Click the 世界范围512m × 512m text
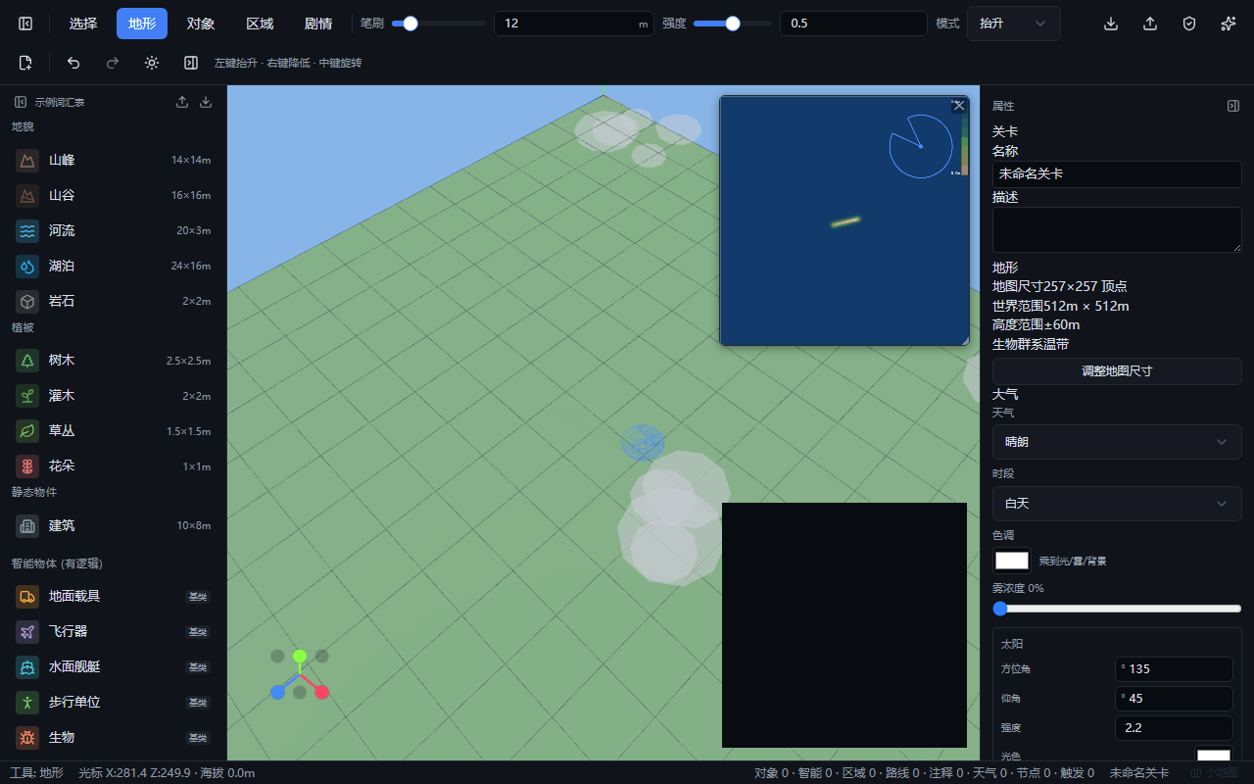 (x=1061, y=306)
